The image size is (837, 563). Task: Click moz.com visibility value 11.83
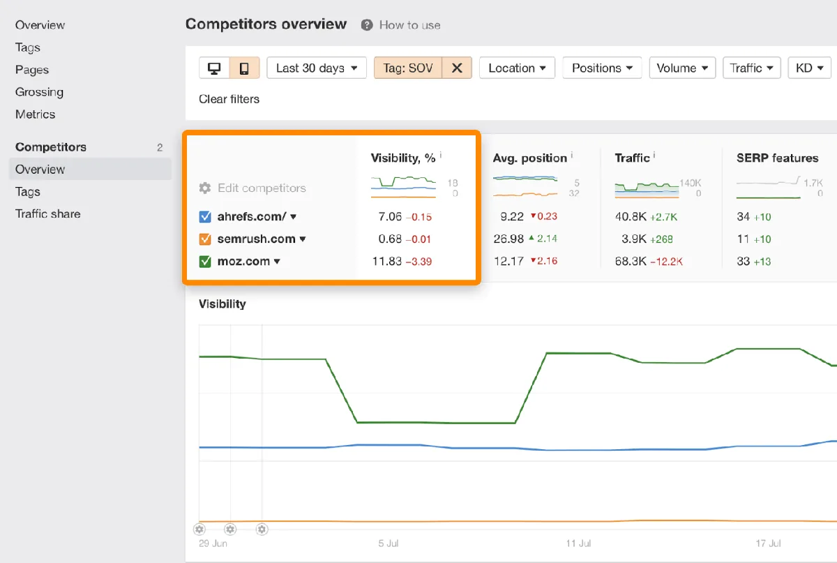(387, 262)
